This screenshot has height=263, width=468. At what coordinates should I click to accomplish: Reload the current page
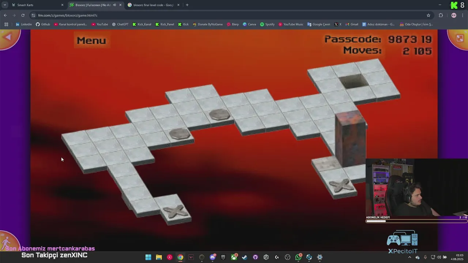click(23, 15)
